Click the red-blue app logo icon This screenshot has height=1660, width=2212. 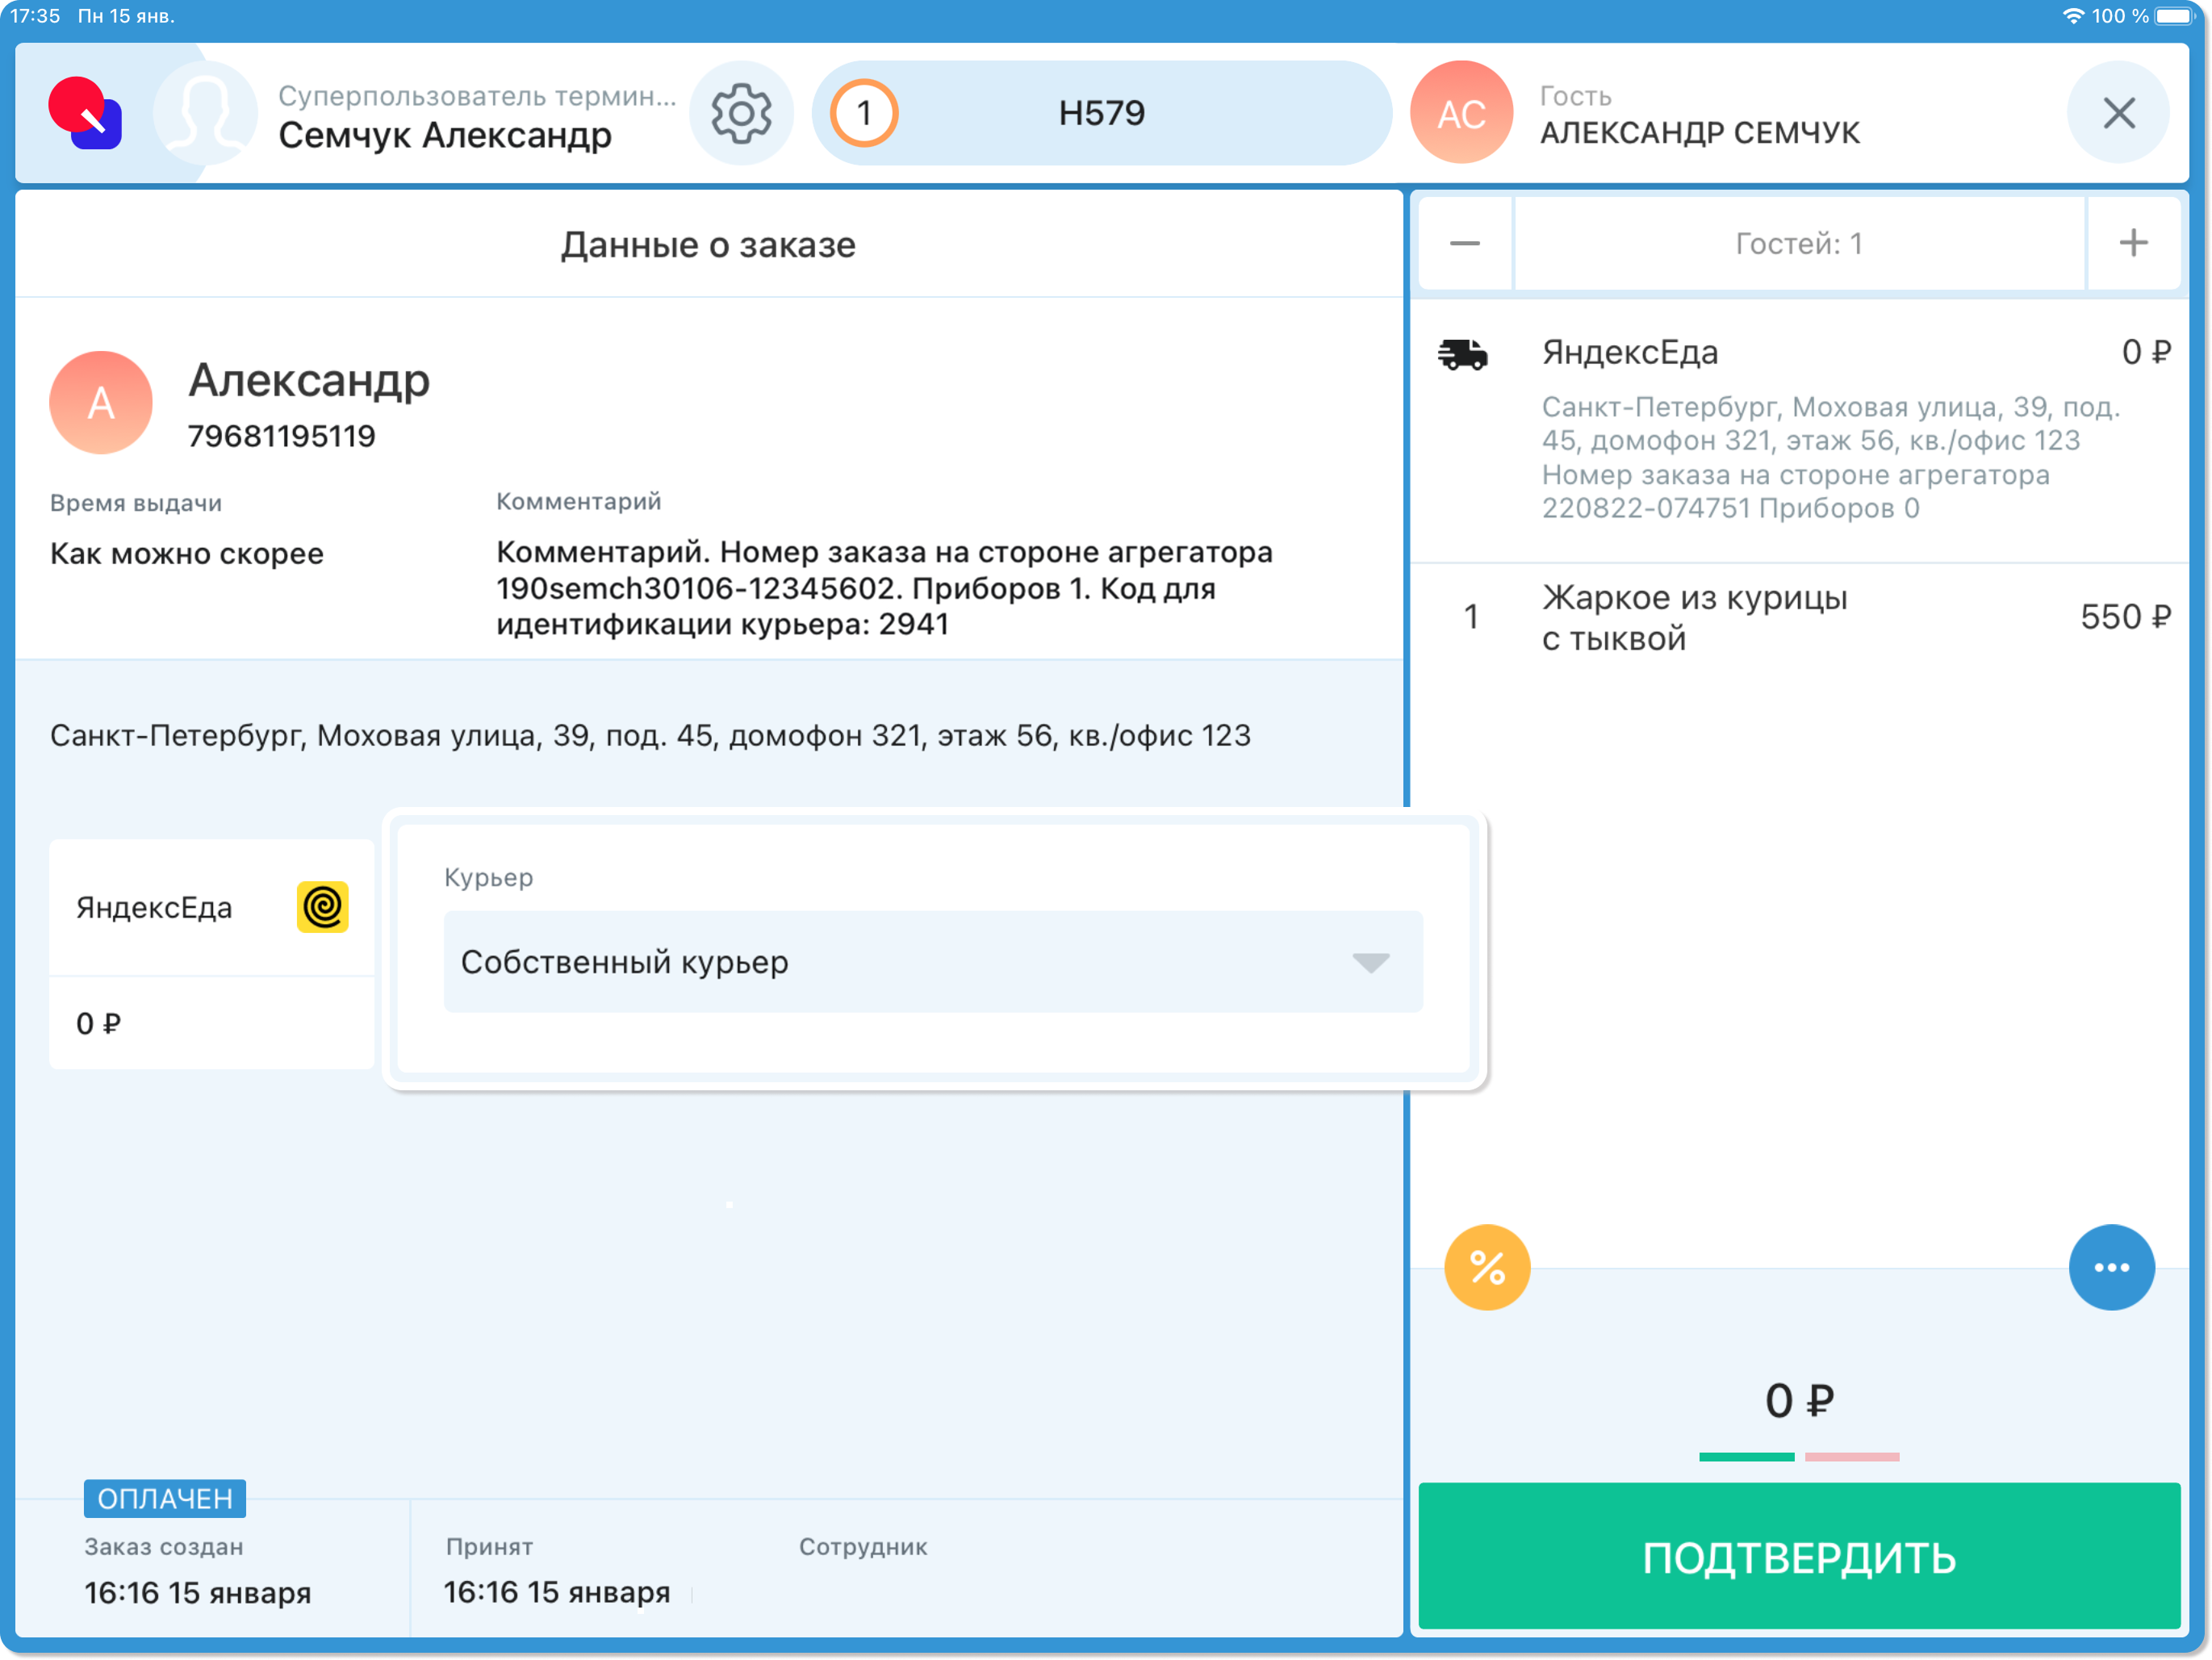[x=86, y=114]
